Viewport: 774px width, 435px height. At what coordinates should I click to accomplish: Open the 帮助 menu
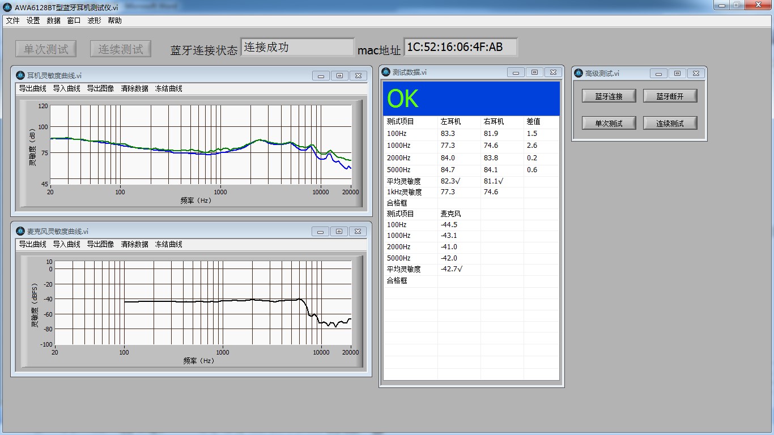pyautogui.click(x=114, y=20)
